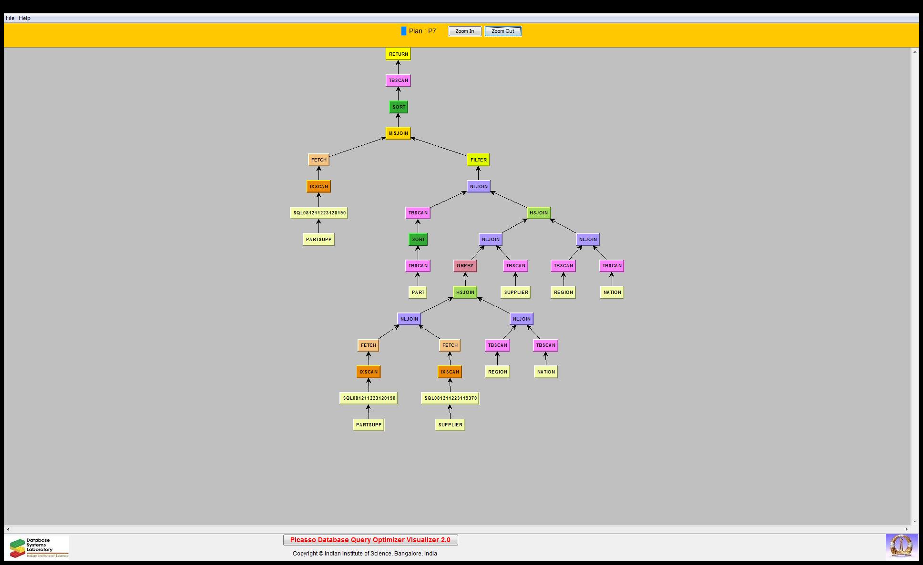Click the vertical scrollbar down arrow
This screenshot has height=565, width=923.
coord(915,522)
